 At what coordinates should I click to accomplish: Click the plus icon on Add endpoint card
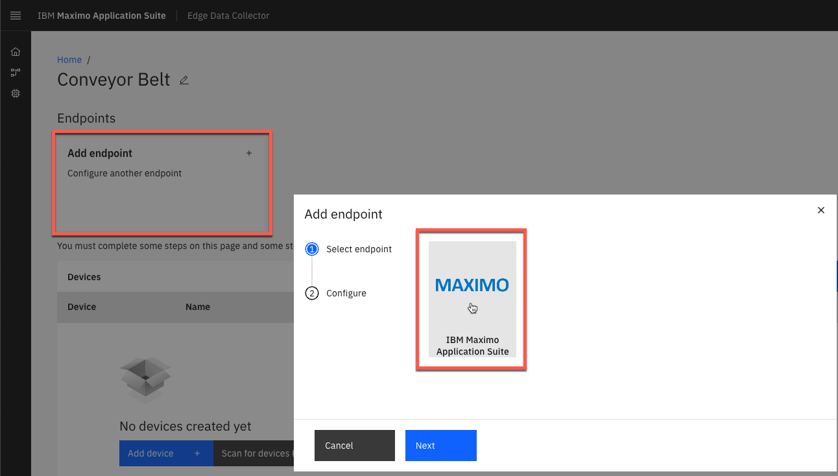tap(249, 153)
